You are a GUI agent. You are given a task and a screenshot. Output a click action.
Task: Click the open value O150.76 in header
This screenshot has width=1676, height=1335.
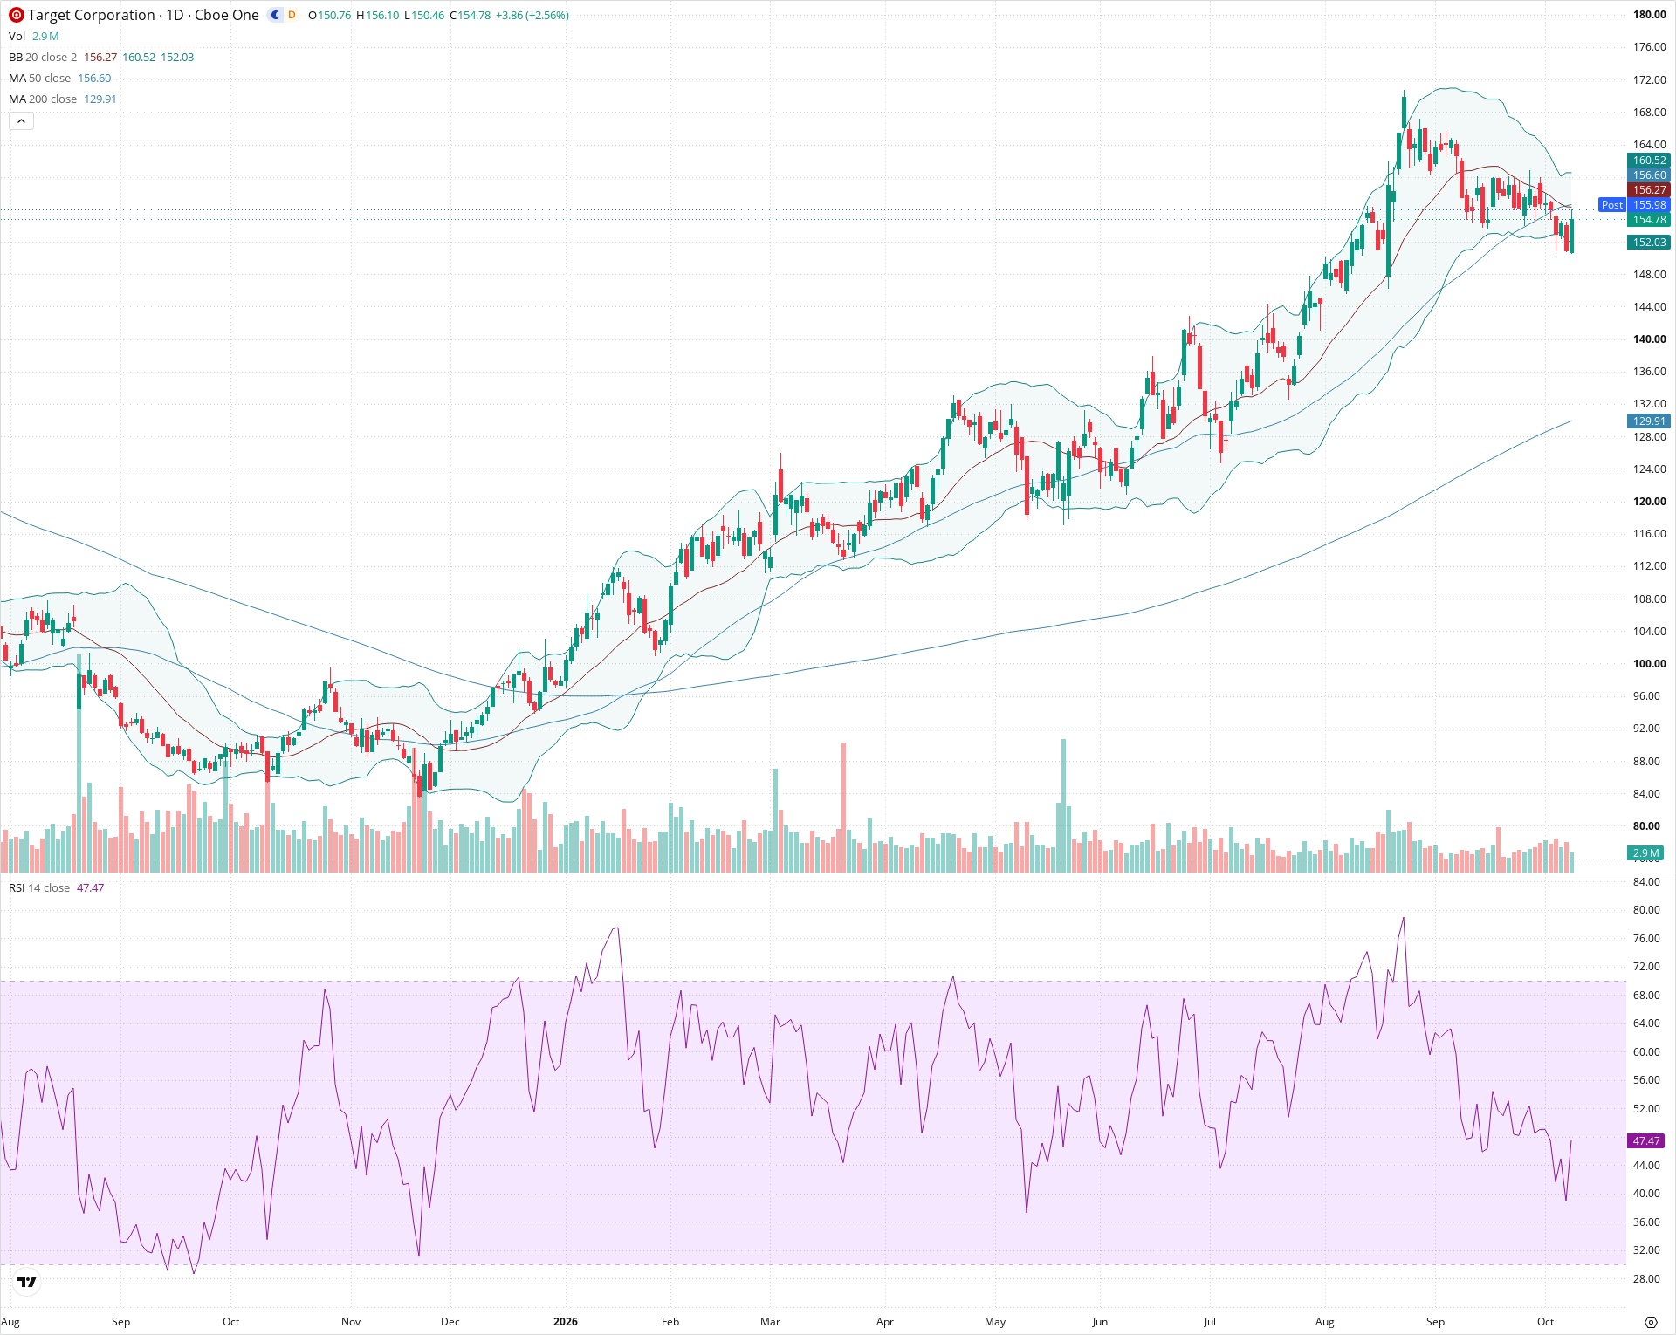(x=329, y=16)
